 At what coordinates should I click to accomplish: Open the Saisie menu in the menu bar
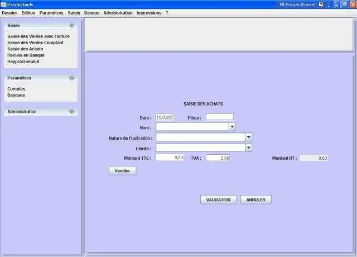click(74, 13)
